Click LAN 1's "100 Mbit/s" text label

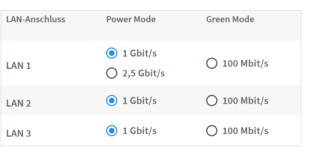[245, 63]
